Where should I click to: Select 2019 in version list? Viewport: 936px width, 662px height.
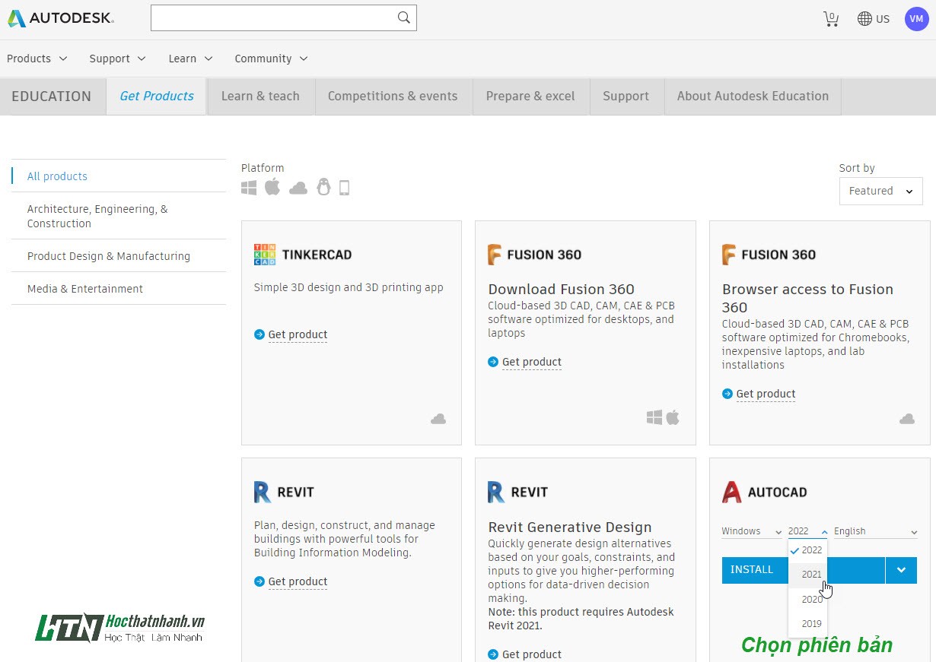point(808,624)
